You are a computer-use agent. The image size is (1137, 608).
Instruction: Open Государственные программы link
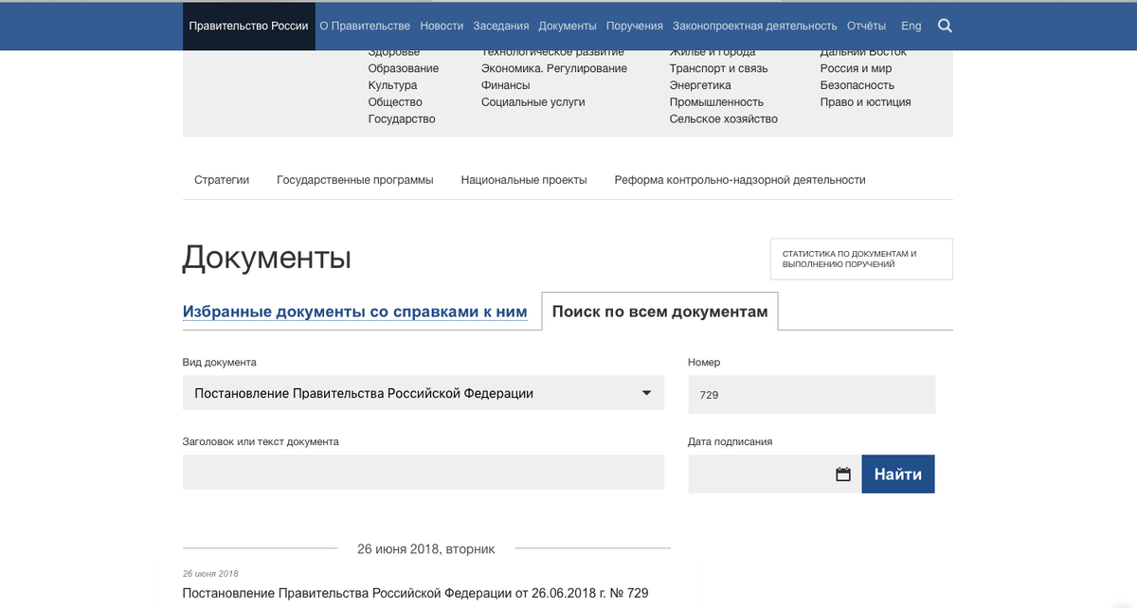pyautogui.click(x=355, y=180)
